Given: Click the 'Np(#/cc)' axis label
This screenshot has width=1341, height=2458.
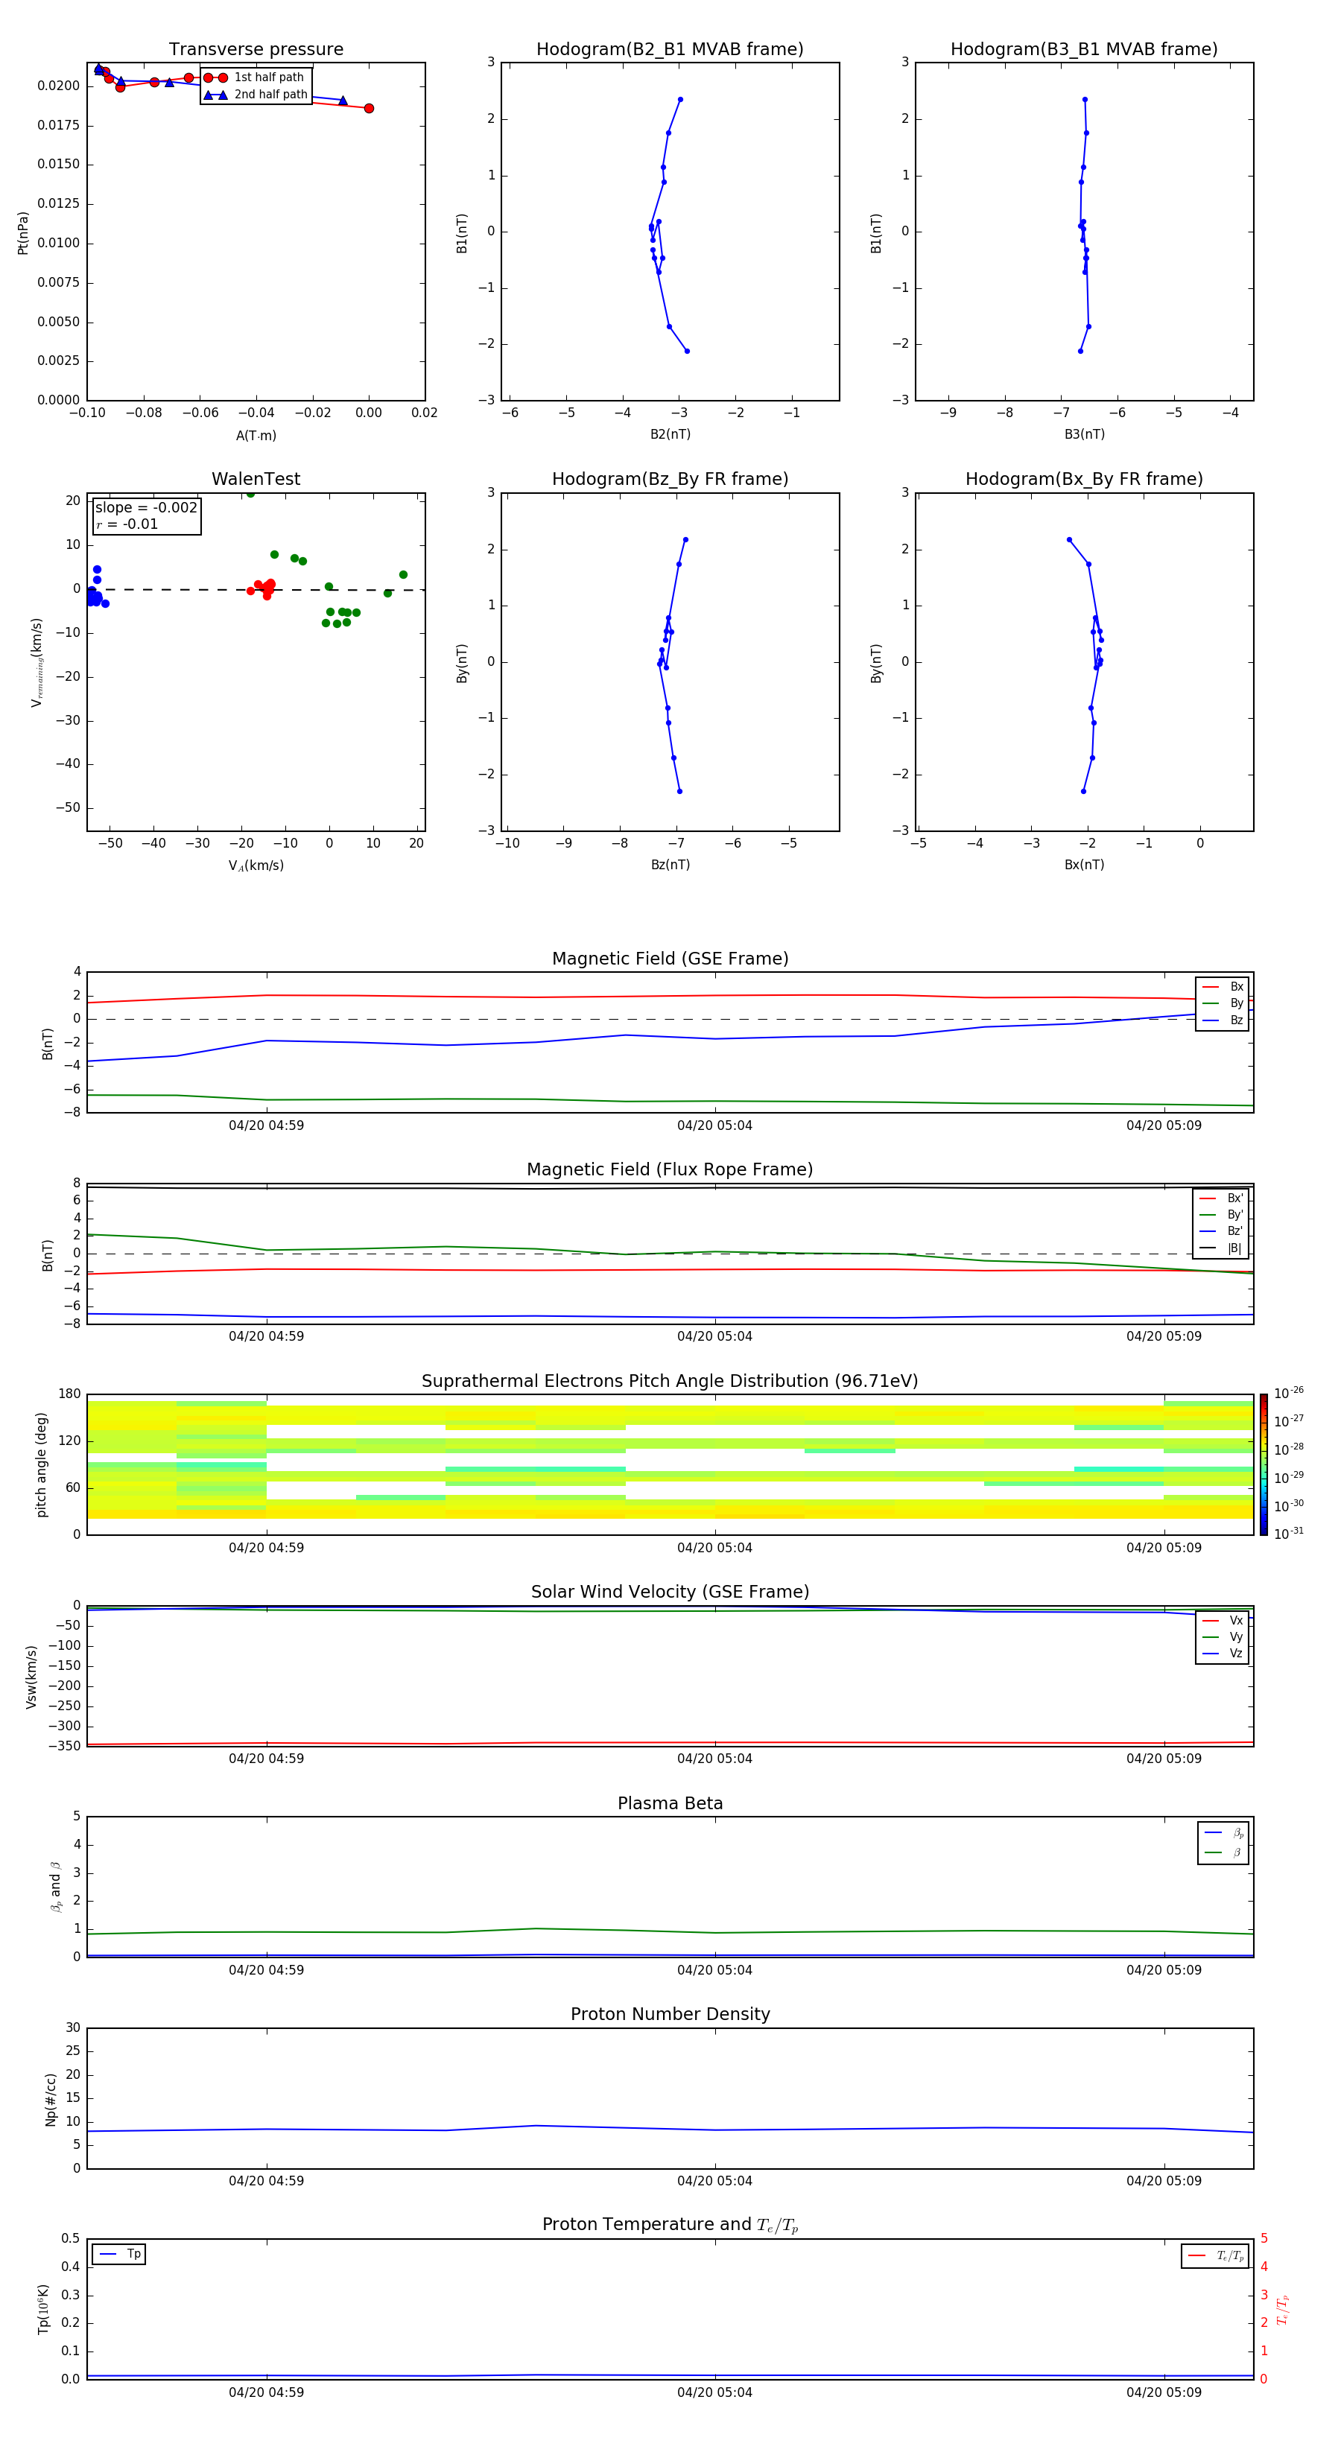Looking at the screenshot, I should click(x=51, y=2099).
